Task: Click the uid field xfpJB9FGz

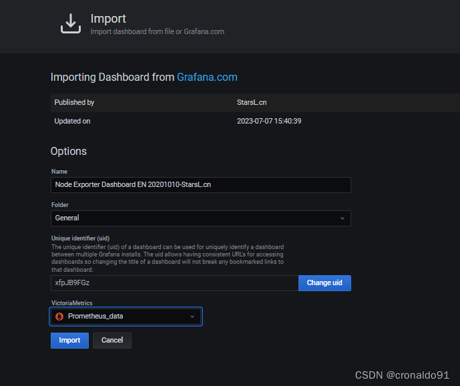Action: [174, 283]
